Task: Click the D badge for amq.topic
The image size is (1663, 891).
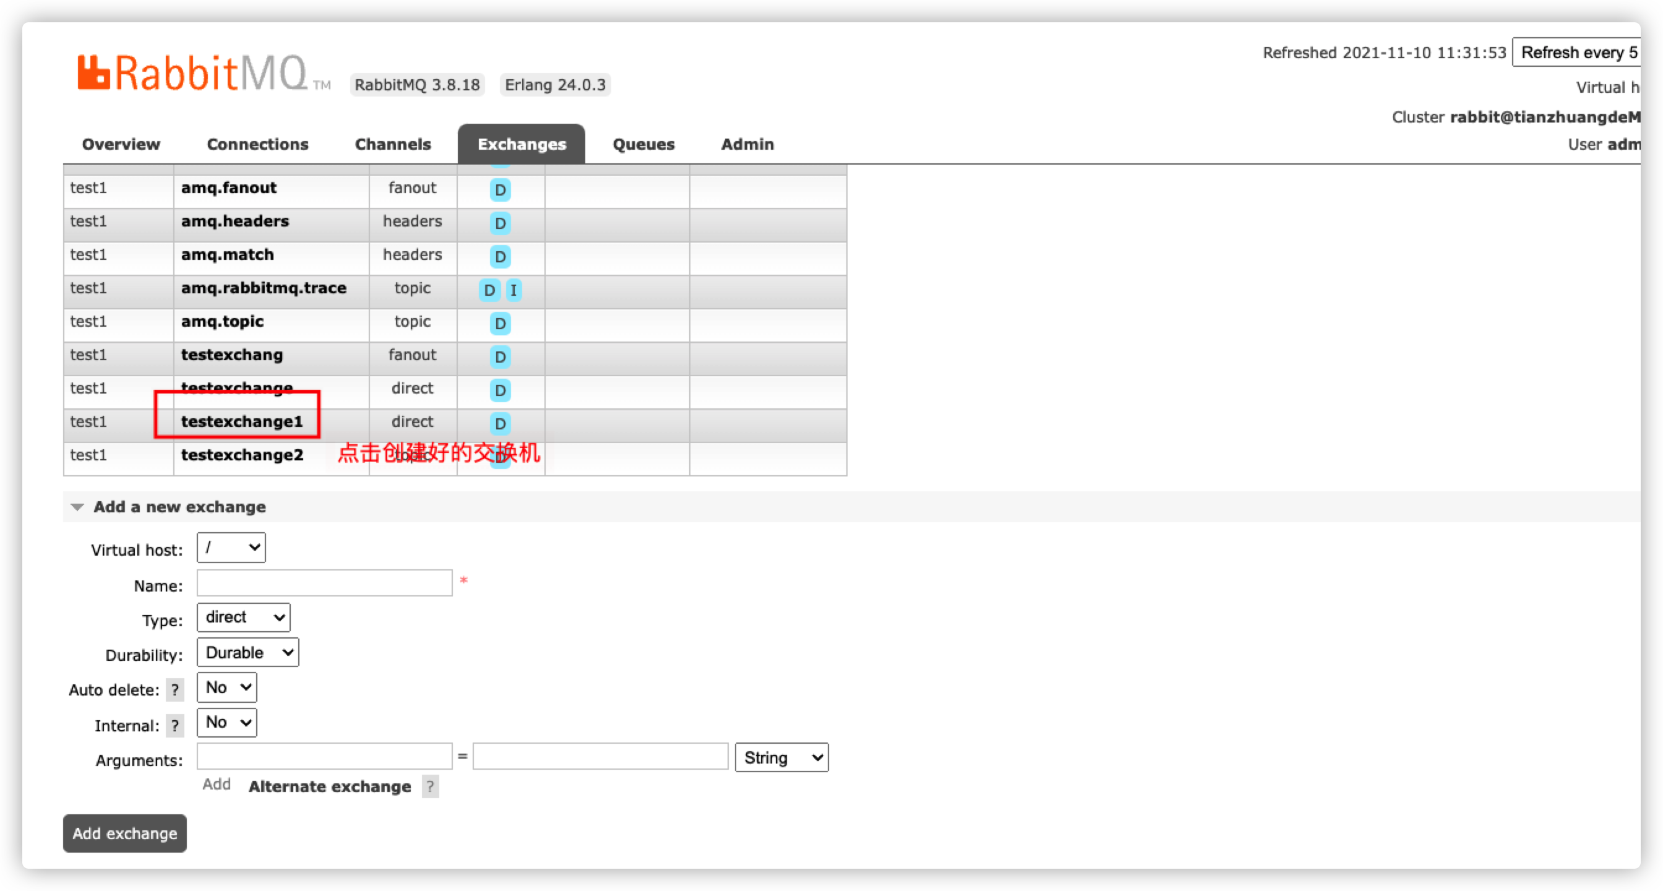Action: click(500, 324)
